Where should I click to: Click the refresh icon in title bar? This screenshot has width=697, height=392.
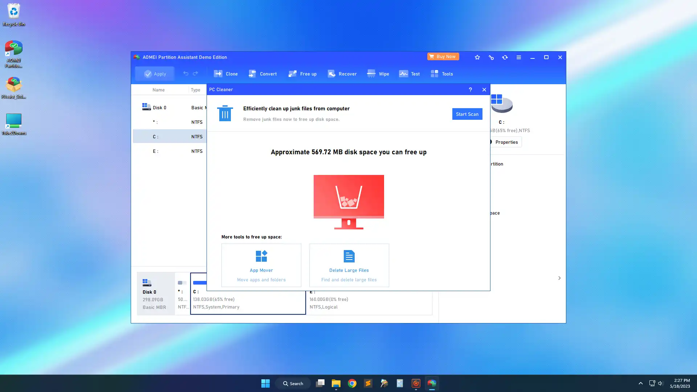click(505, 57)
